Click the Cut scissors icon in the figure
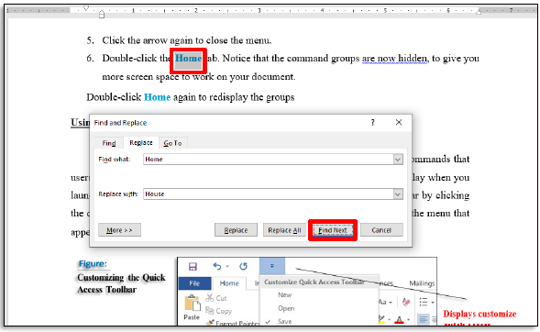 click(x=209, y=297)
